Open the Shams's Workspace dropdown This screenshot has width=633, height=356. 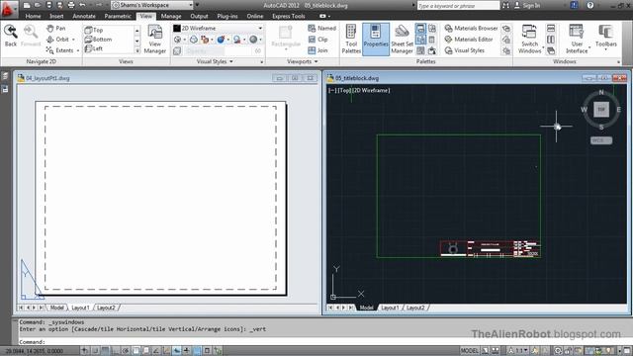[x=152, y=5]
